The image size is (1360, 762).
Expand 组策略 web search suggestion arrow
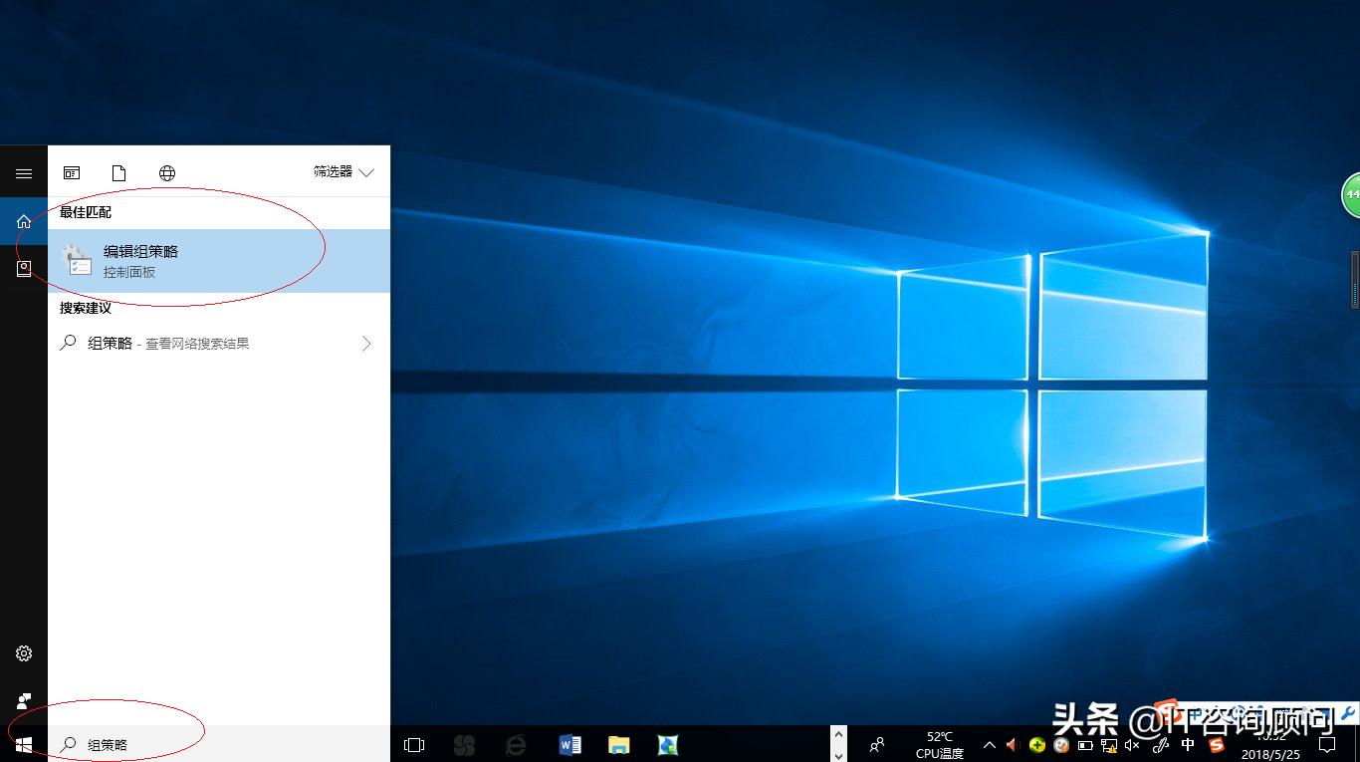point(366,343)
